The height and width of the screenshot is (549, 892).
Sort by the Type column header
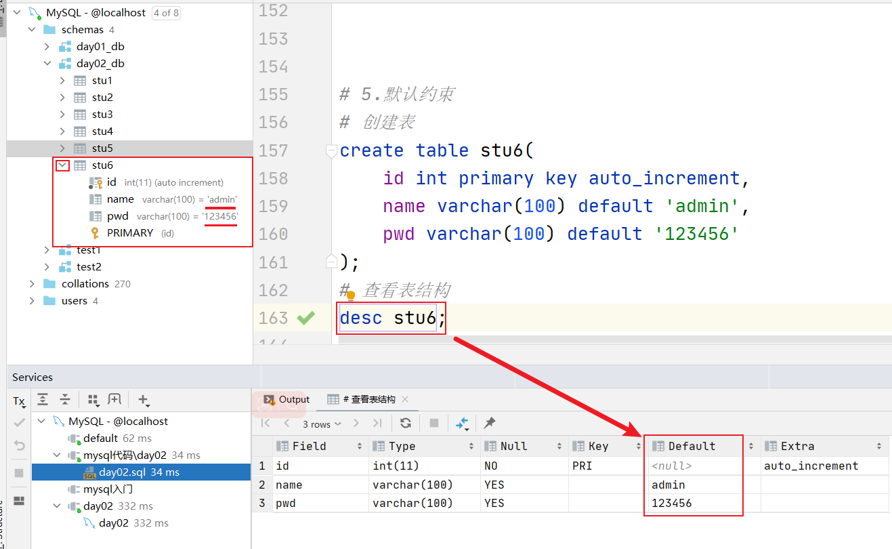tap(424, 446)
